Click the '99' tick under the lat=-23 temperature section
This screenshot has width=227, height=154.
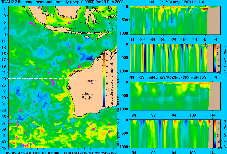(x=153, y=115)
